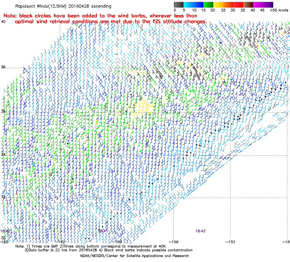Screen dimensions: 290x262
Task: Click the brown 35-40 knots legend swatch
Action: tap(248, 5)
